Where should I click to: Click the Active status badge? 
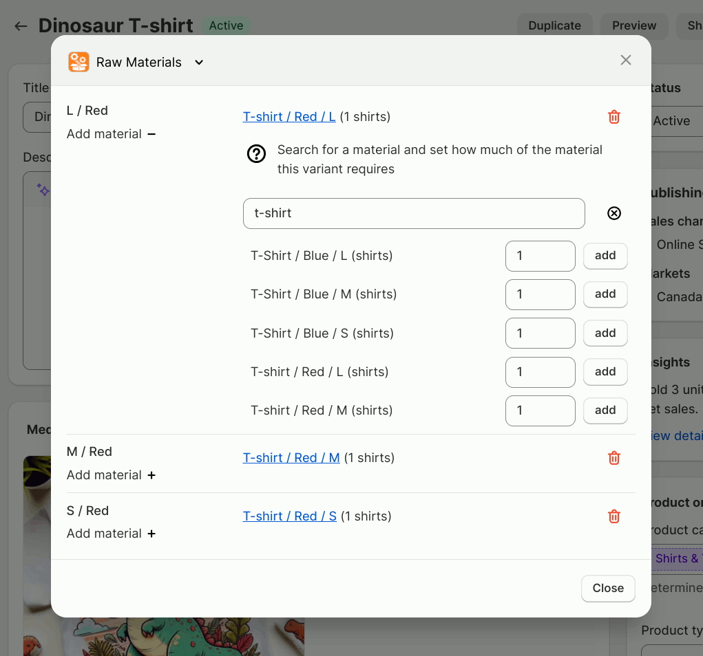[226, 25]
